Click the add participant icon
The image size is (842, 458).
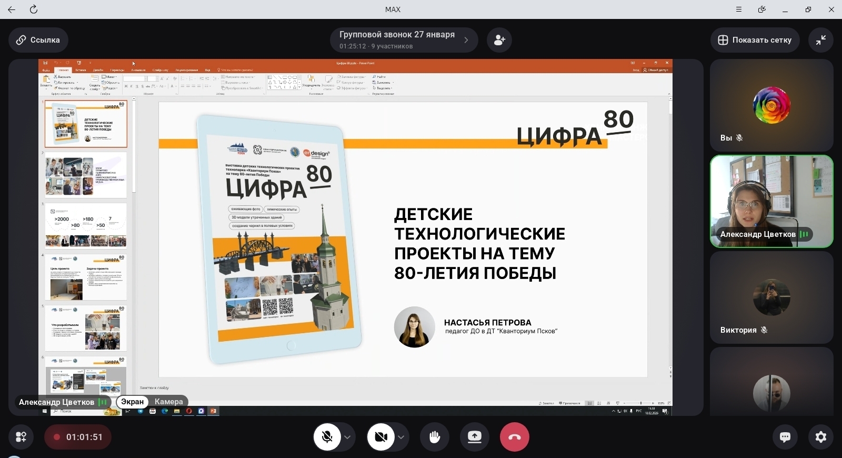click(x=499, y=40)
